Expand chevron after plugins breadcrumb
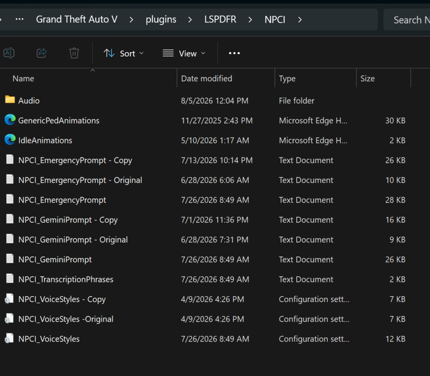This screenshot has width=430, height=376. coord(190,20)
